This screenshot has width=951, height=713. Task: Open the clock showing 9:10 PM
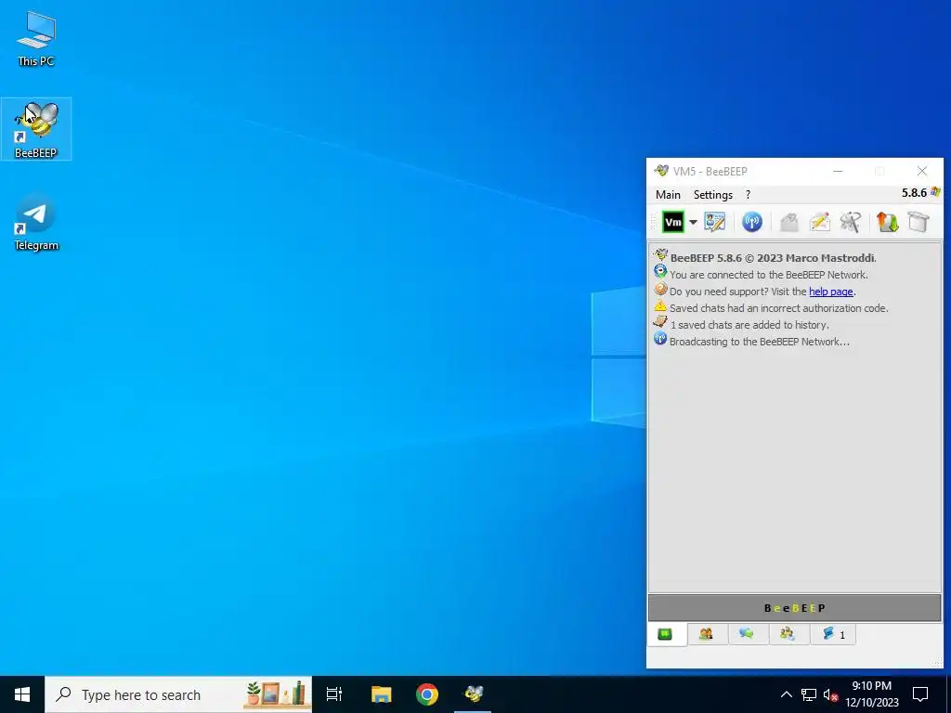[x=871, y=694]
